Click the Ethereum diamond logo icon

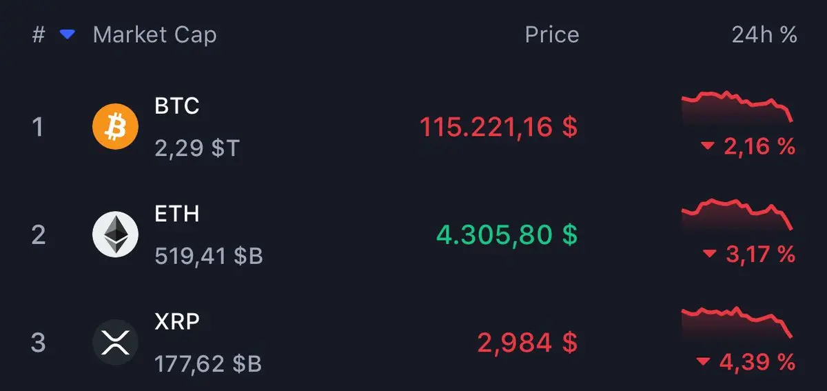(115, 234)
